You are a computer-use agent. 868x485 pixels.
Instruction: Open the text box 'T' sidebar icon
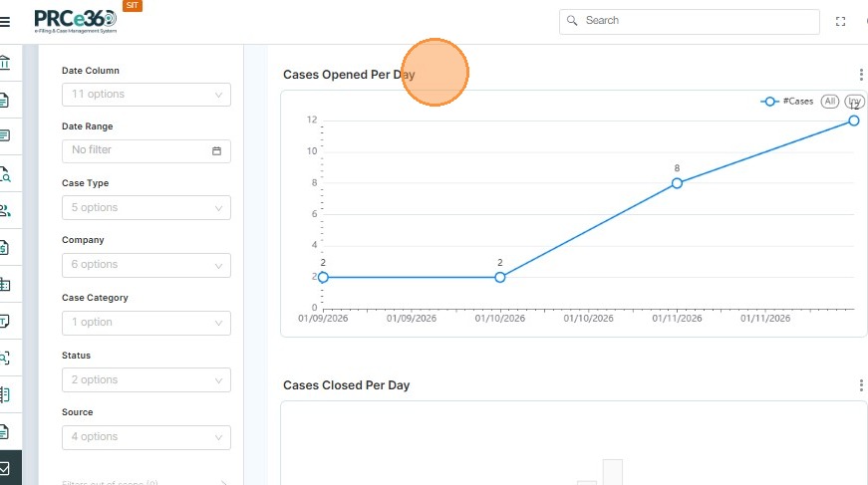[4, 322]
